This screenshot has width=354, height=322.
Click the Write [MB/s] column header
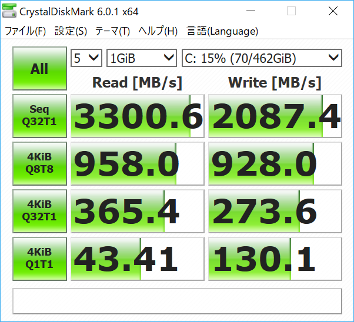[x=275, y=83]
